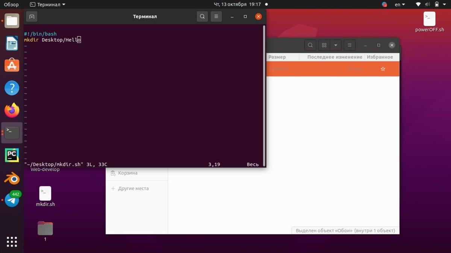The image size is (451, 253).
Task: Click the mkdir Desktop/Hello line in vim
Action: (x=52, y=40)
